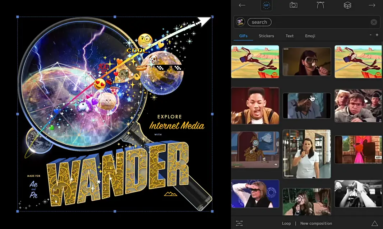Image resolution: width=383 pixels, height=229 pixels.
Task: Decrease thumbnail size with minus button
Action: [x=370, y=35]
